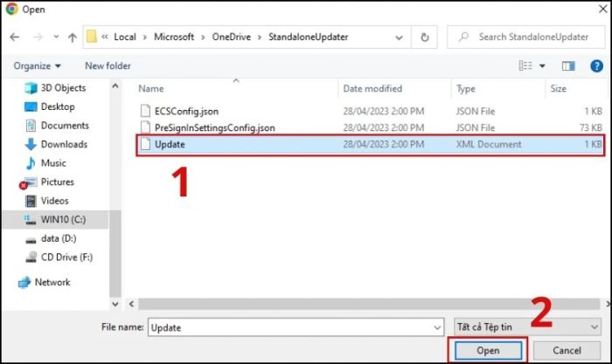Open Documents in the navigation pane
This screenshot has width=612, height=364.
coord(65,126)
